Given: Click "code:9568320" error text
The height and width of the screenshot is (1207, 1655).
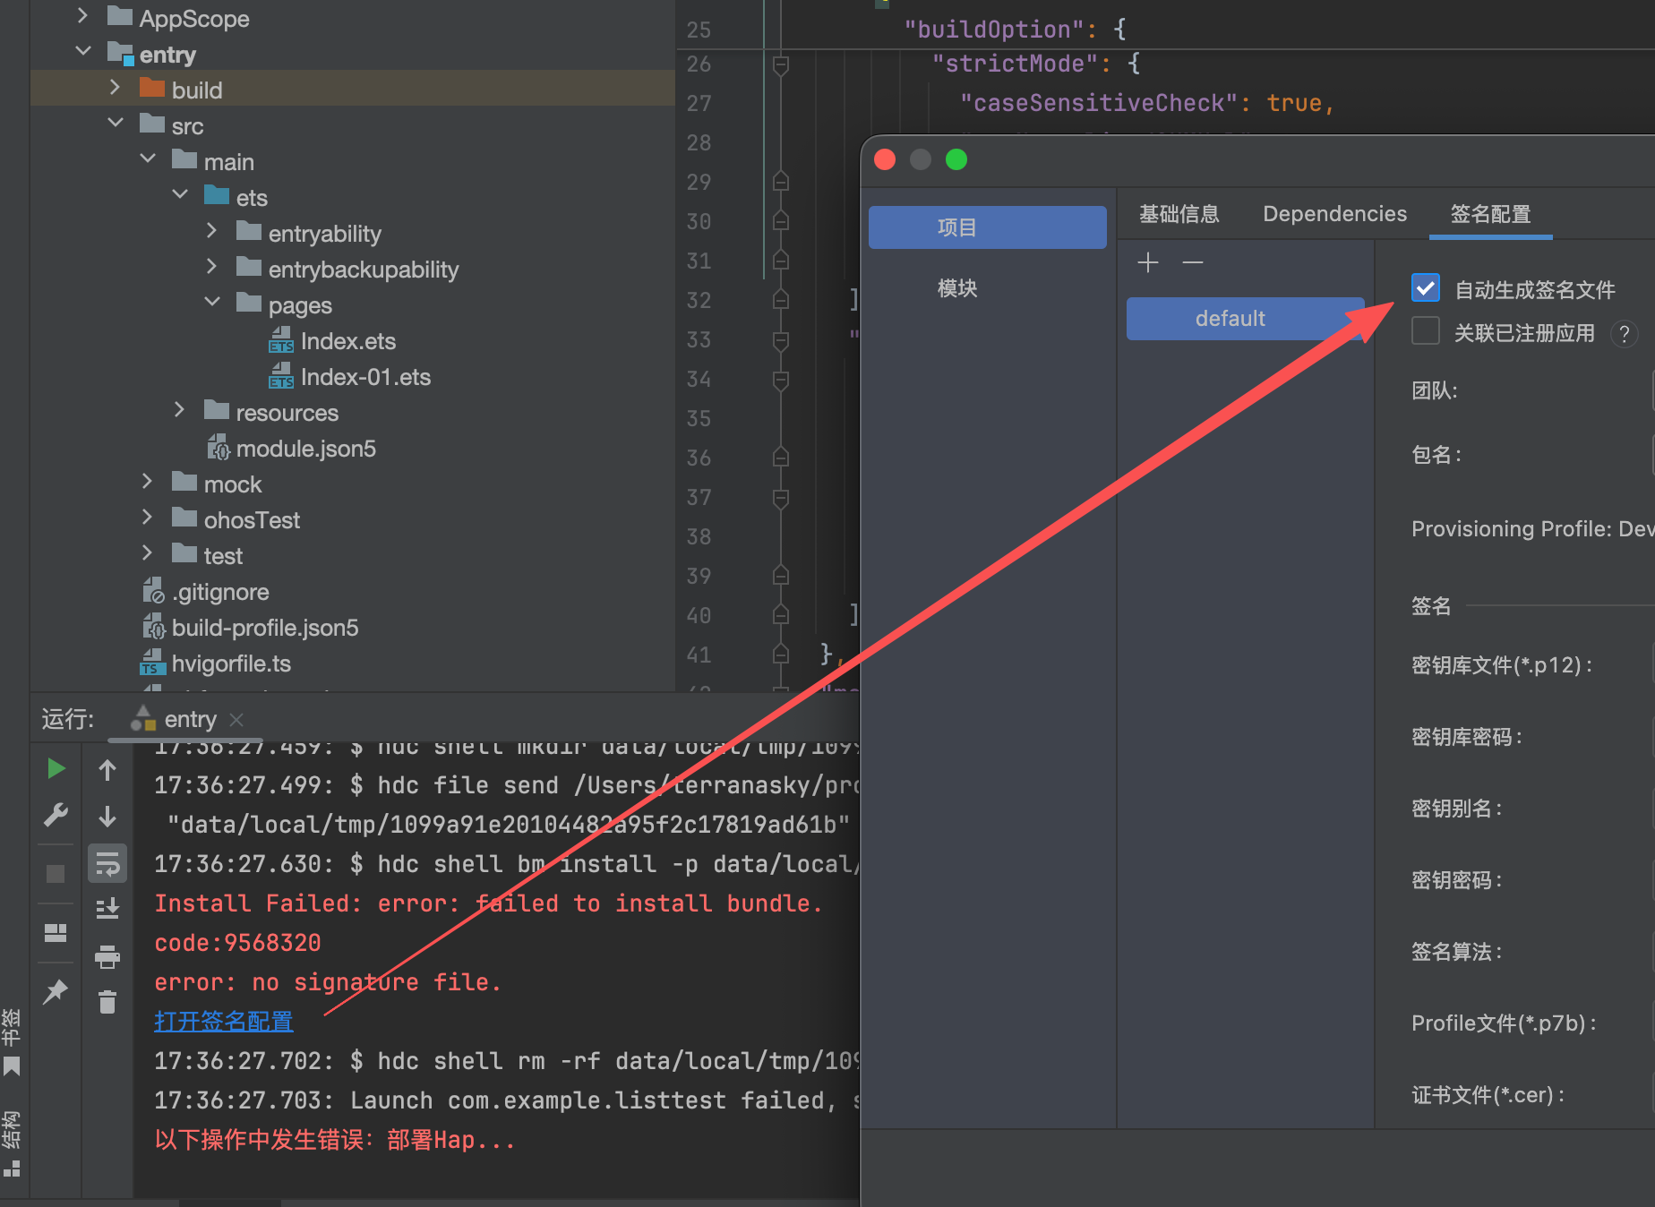Looking at the screenshot, I should (x=237, y=943).
